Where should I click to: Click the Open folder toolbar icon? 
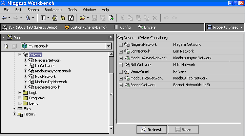[x=82, y=18]
